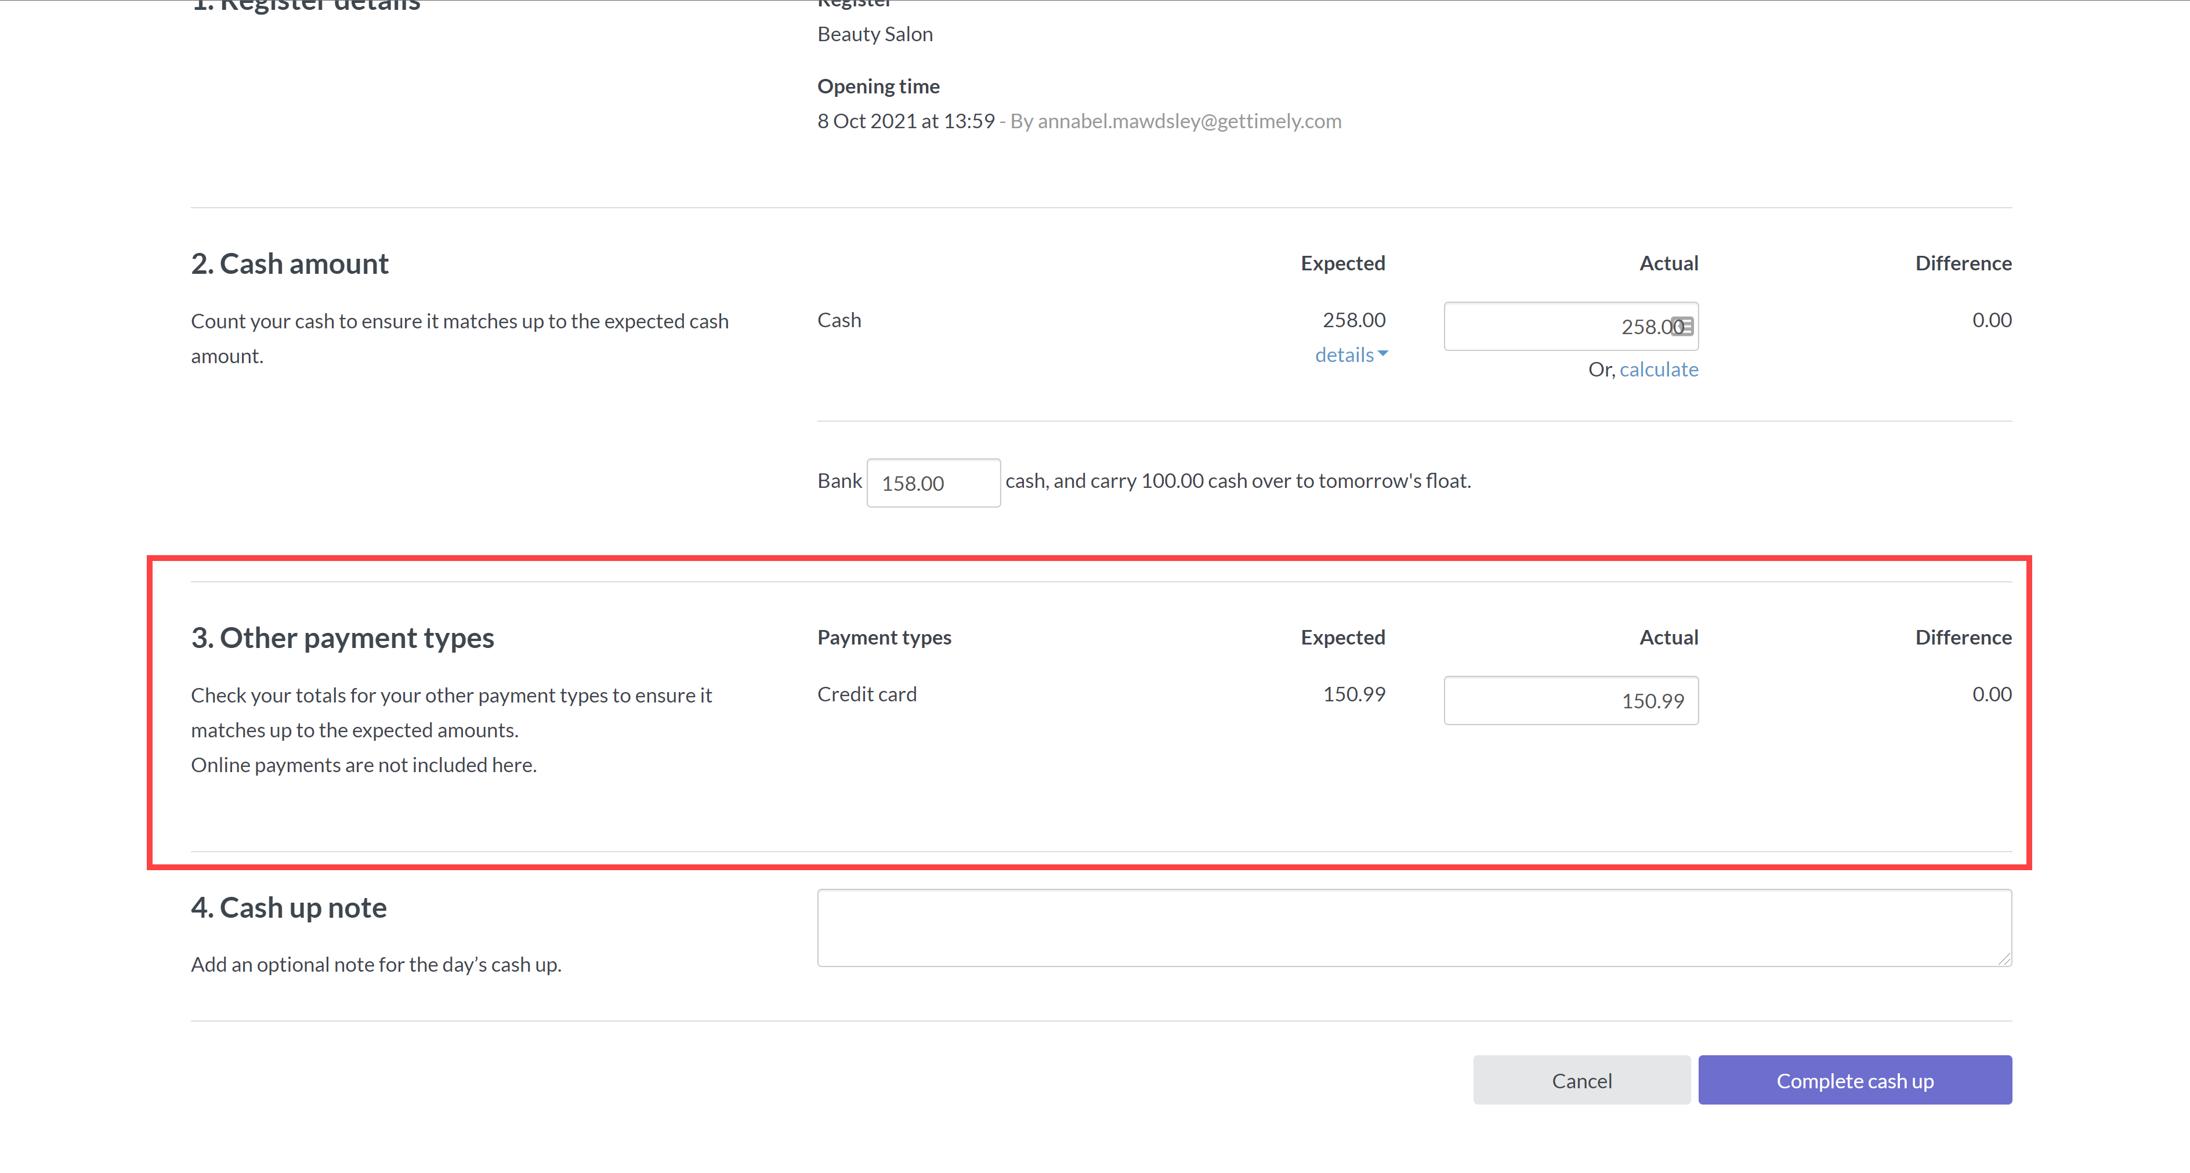Select the Credit card actual amount field
Viewport: 2190px width, 1173px height.
[x=1572, y=700]
